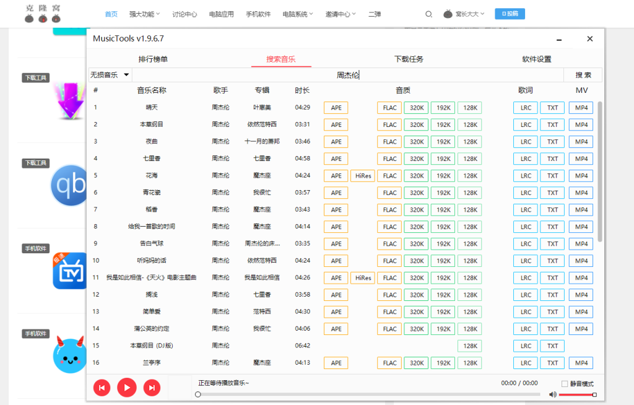Download LRC lyrics for 稻香
634x405 pixels.
[526, 209]
